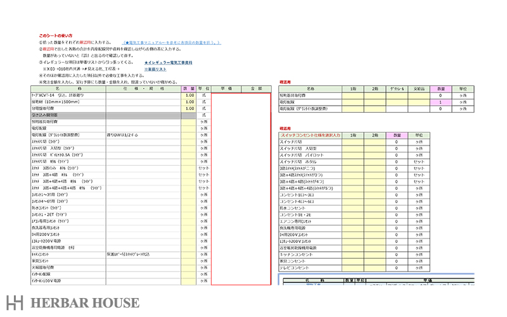Click the スイッチコンセント仕様を選択入力 header cell
Image resolution: width=507 pixels, height=317 pixels.
311,135
